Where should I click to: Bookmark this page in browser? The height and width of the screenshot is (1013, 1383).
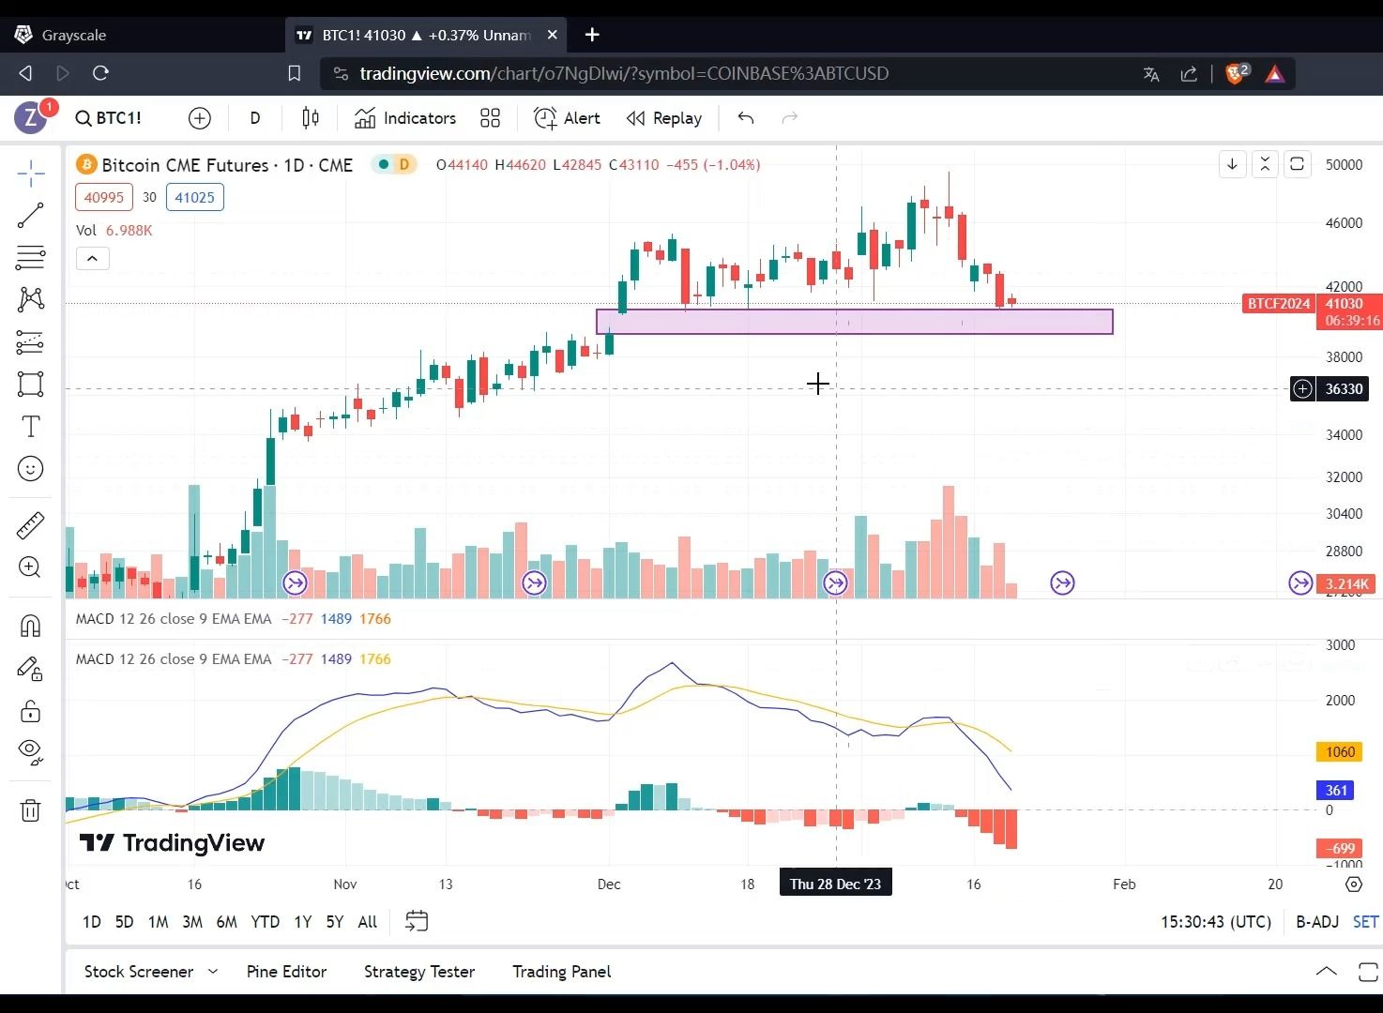[294, 73]
